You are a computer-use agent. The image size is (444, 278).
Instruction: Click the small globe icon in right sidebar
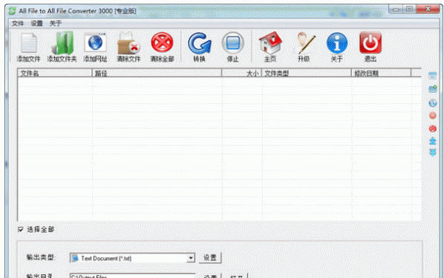[432, 103]
